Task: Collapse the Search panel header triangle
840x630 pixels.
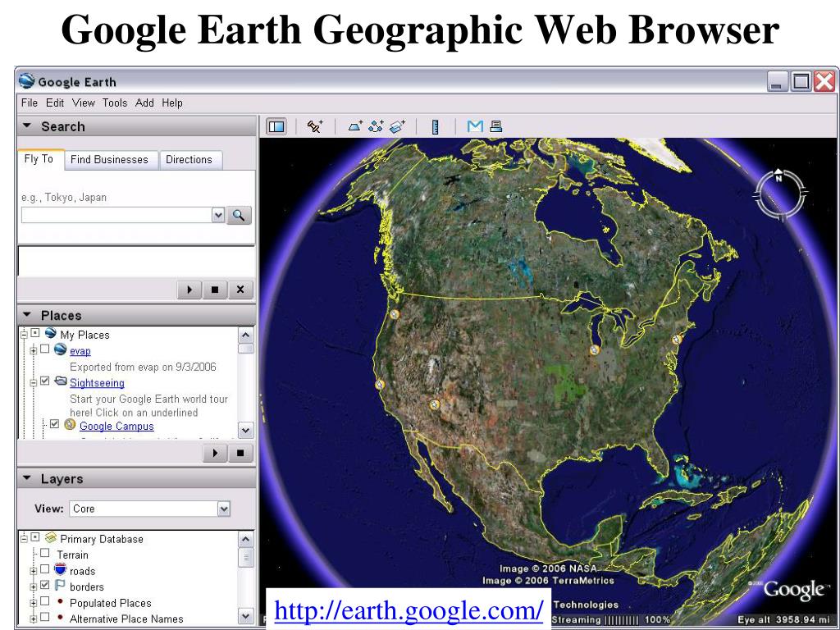Action: pyautogui.click(x=28, y=126)
